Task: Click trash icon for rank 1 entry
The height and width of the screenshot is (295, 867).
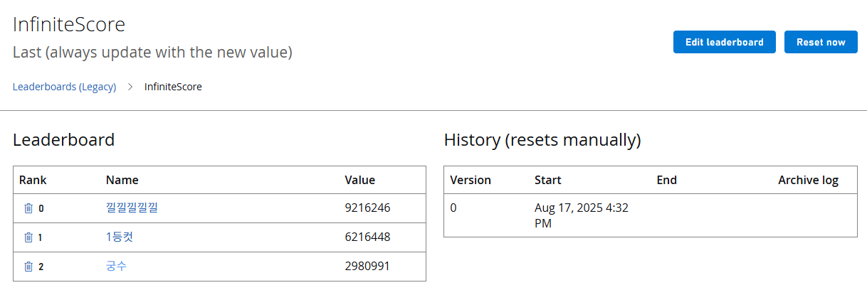Action: click(28, 237)
